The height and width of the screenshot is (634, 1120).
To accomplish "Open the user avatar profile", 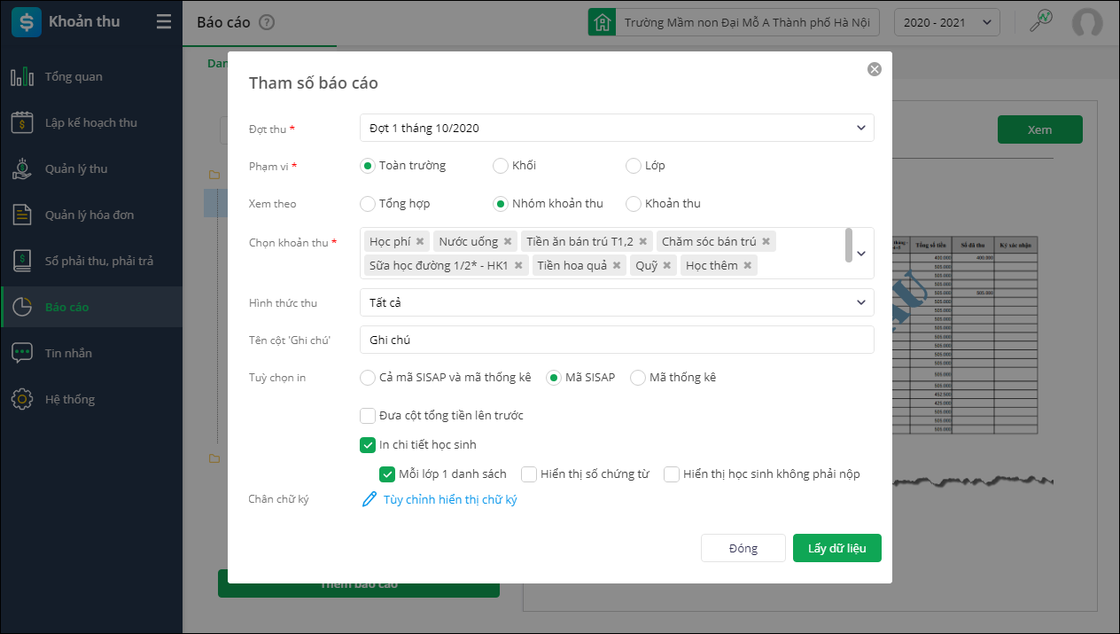I will 1087,23.
